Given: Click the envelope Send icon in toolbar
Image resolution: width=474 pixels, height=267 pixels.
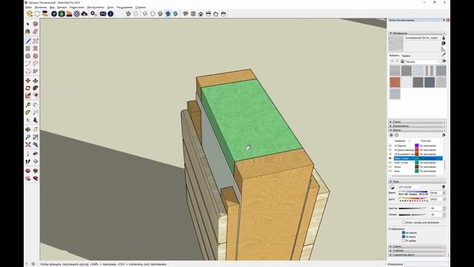Looking at the screenshot, I should point(103,14).
